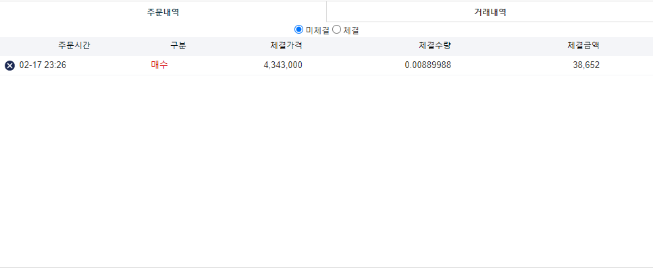
Task: Click the 체결가격 column header
Action: (x=286, y=46)
